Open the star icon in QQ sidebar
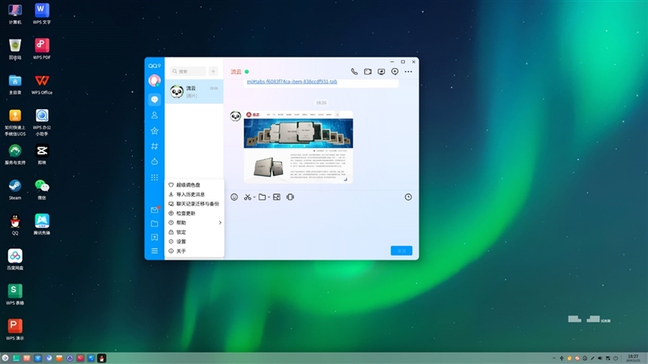 point(154,130)
